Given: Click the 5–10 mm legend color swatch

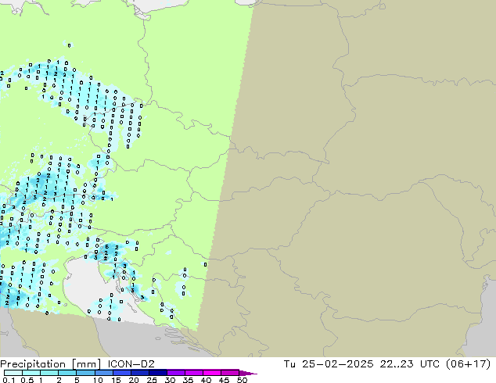Looking at the screenshot, I should coord(85,373).
